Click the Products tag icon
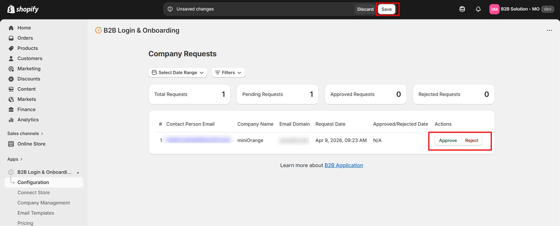This screenshot has height=226, width=560. 11,48
